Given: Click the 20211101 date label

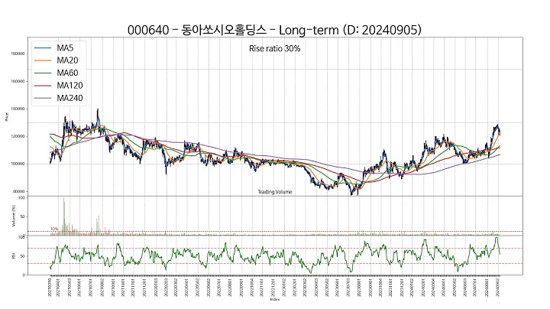Looking at the screenshot, I should point(133,288).
